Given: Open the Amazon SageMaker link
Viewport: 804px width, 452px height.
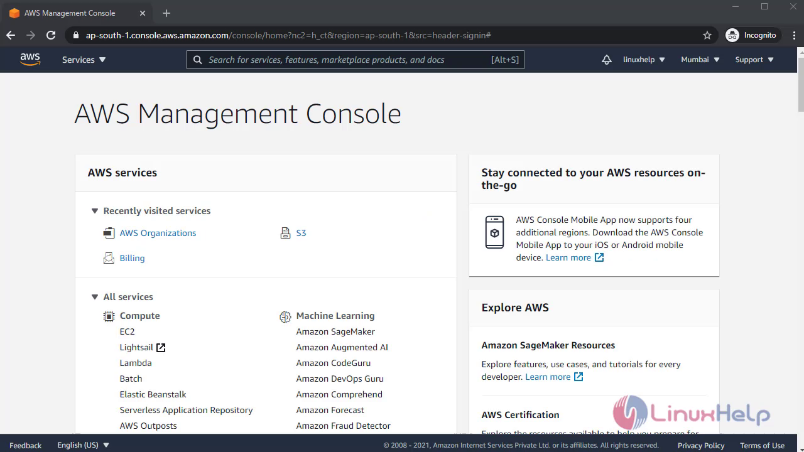Looking at the screenshot, I should point(335,331).
